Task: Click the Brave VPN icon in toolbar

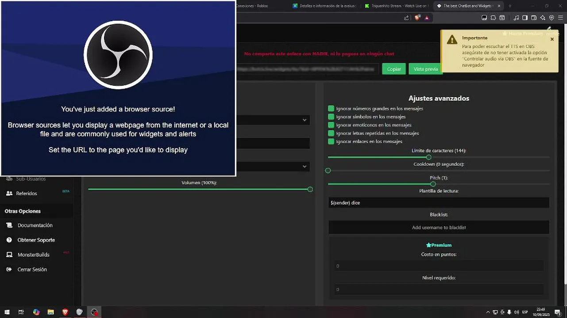Action: (x=552, y=18)
